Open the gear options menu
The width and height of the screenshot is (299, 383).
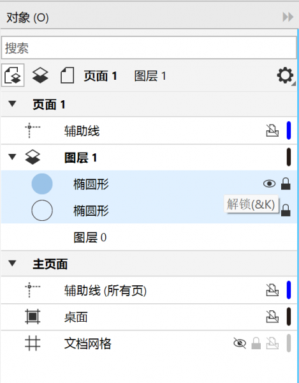click(x=285, y=76)
